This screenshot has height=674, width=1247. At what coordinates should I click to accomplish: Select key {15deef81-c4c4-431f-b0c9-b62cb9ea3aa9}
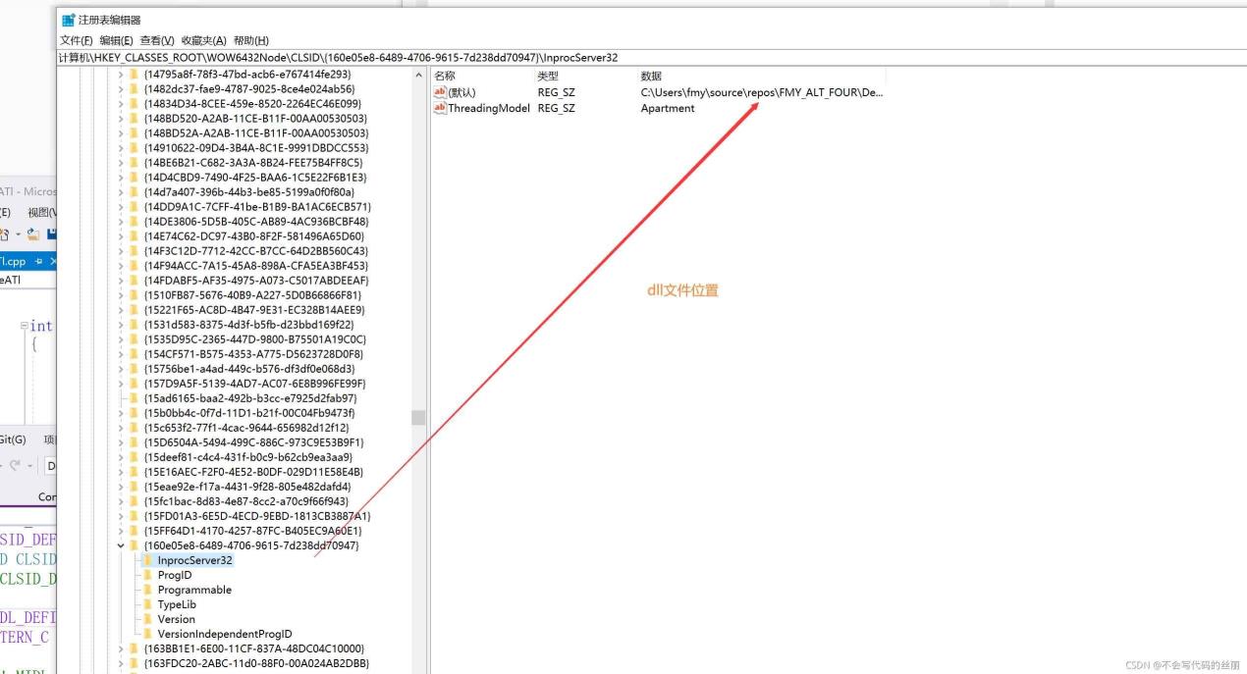click(x=247, y=457)
